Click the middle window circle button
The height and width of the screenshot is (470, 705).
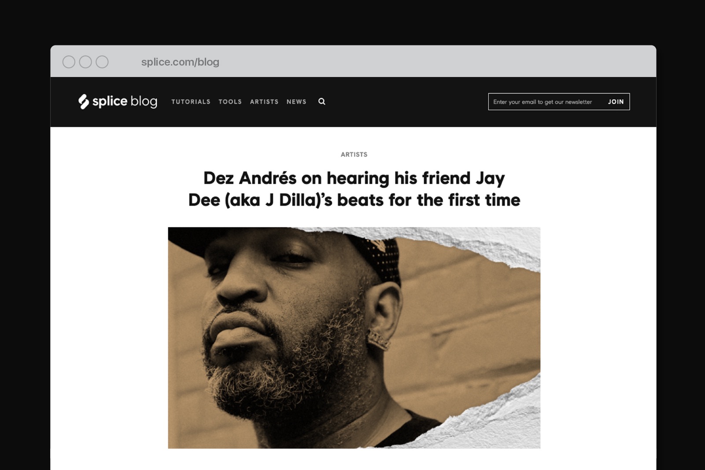pos(85,62)
